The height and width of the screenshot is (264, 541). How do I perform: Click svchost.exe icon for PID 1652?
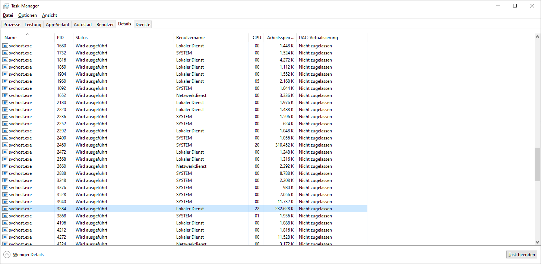point(5,95)
